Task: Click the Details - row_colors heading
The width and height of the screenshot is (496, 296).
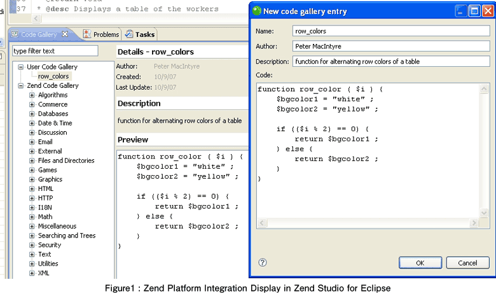Action: [156, 52]
